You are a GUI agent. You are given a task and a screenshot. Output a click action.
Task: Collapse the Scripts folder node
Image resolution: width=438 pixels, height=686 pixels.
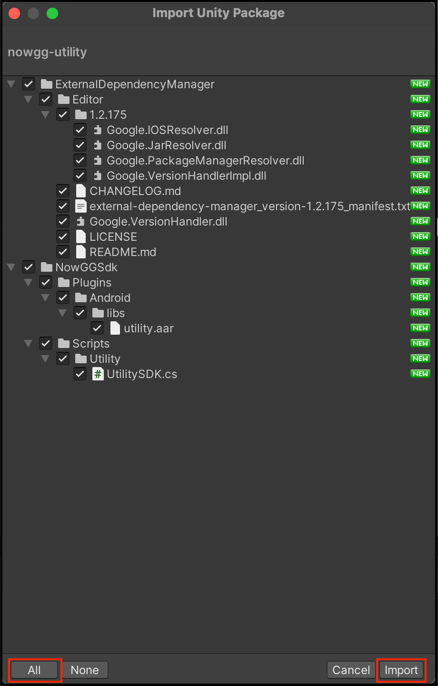pos(28,343)
